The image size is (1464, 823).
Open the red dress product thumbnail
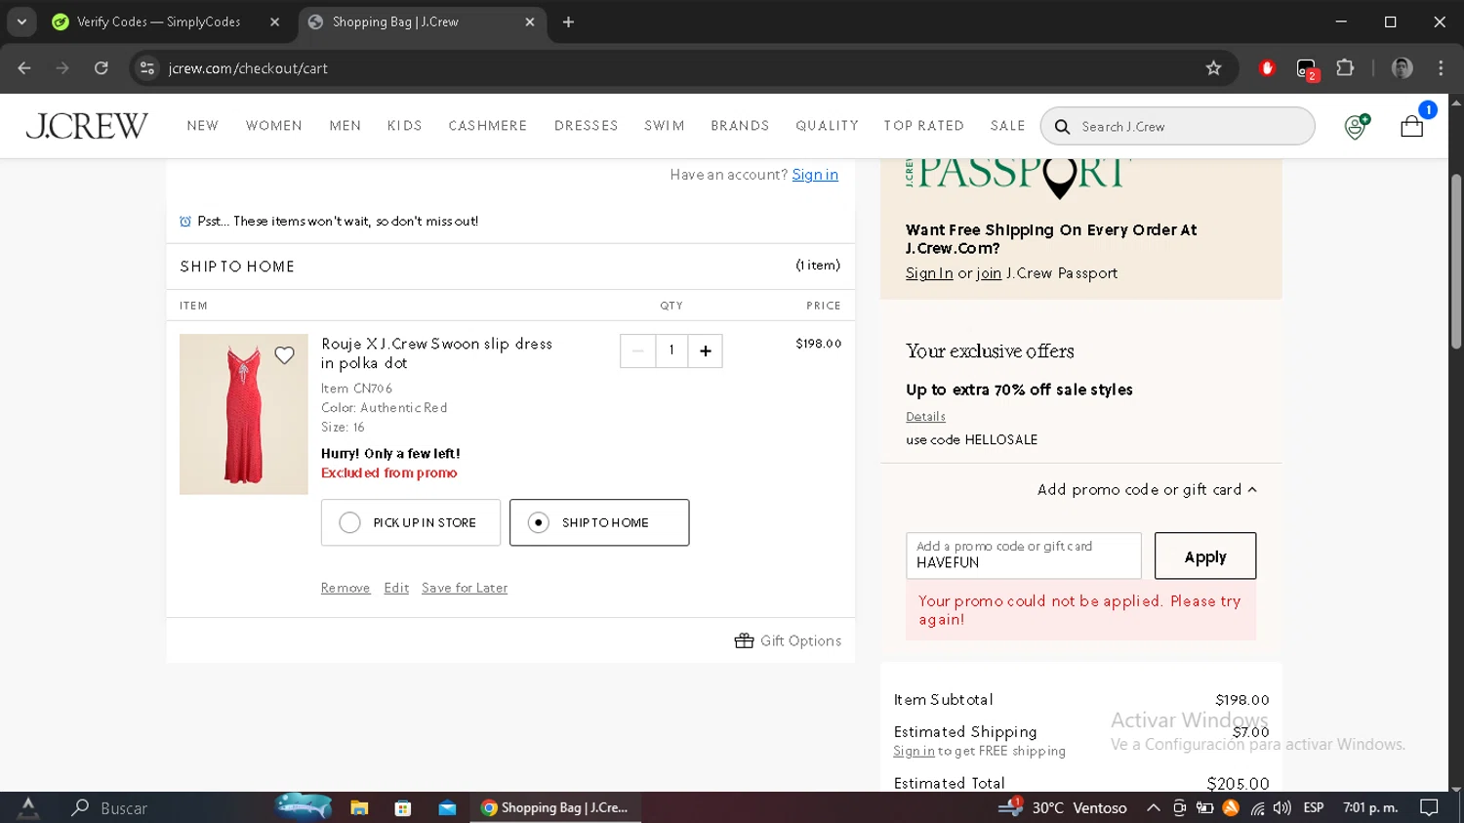click(x=243, y=414)
